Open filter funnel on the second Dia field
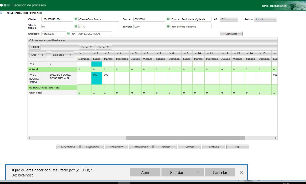This screenshot has width=306, height=184. click(x=108, y=47)
